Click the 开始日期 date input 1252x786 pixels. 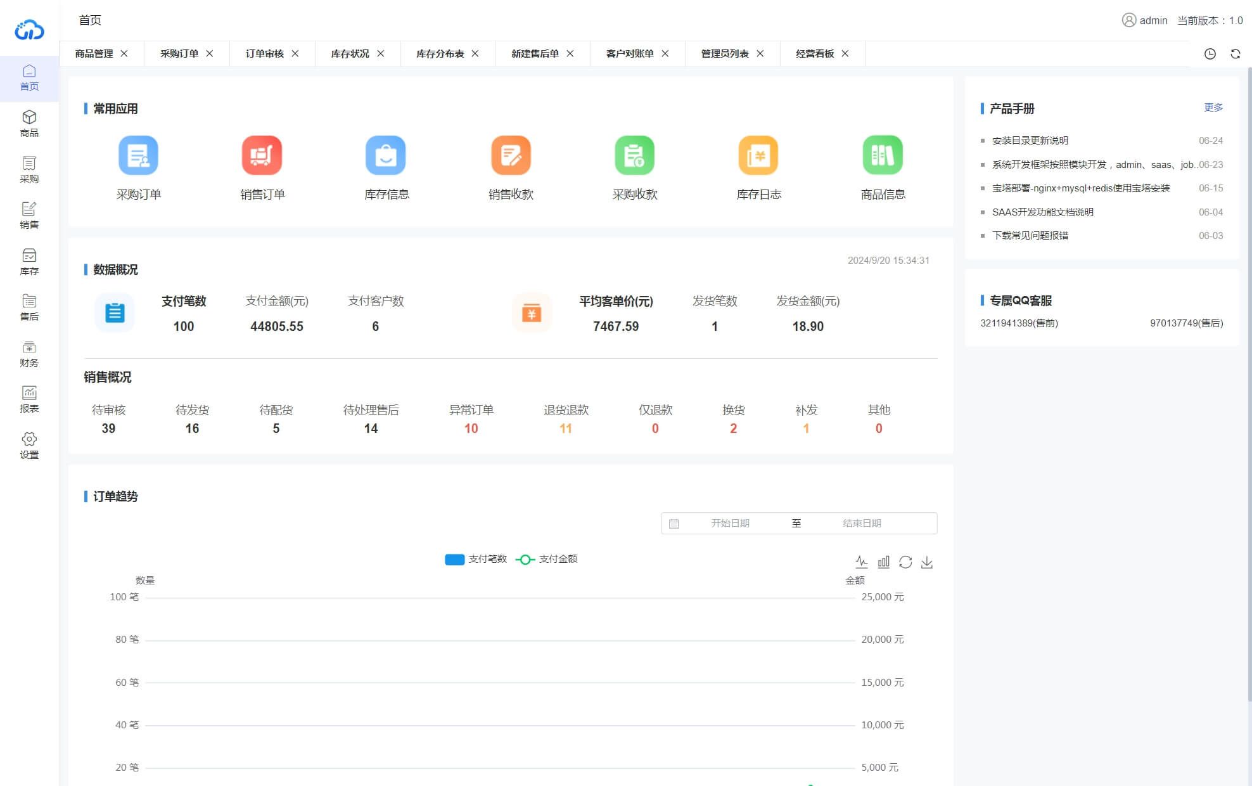point(730,524)
